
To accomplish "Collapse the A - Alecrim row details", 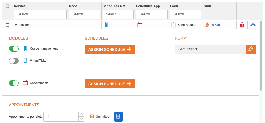I will pyautogui.click(x=253, y=25).
